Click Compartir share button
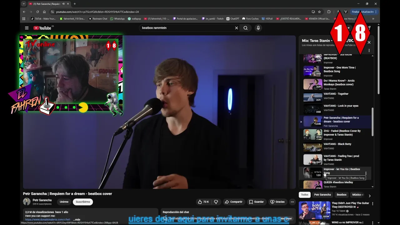 click(233, 202)
